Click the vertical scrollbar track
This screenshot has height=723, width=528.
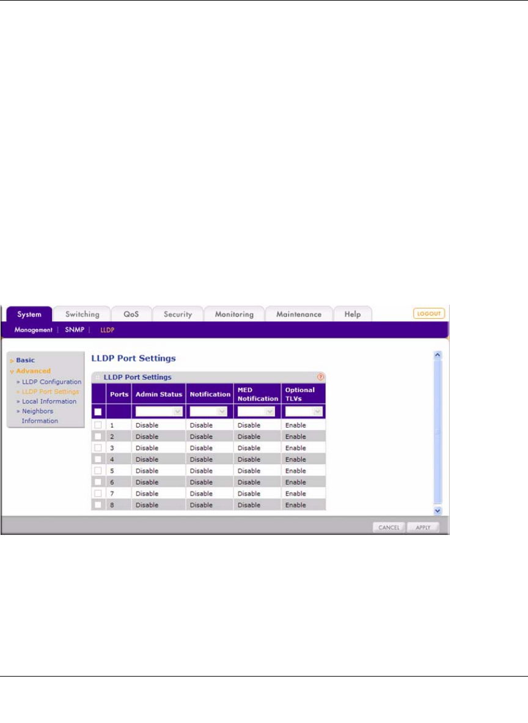pos(438,432)
